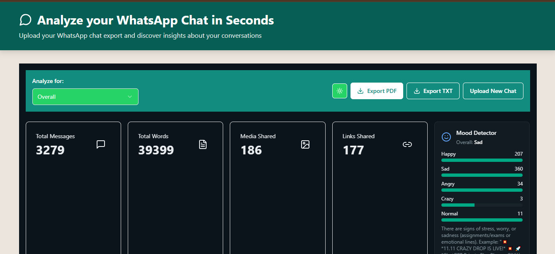Click the subtitle about uploading WhatsApp chat export
555x254 pixels.
140,36
